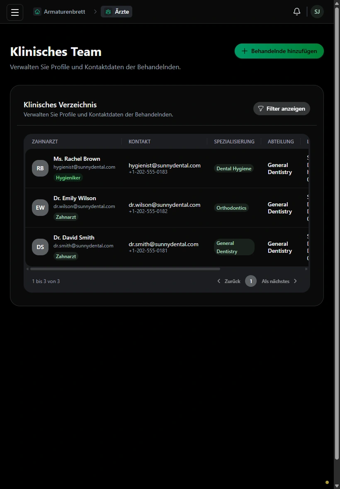Sort by the Spezialisierung column header
The image size is (340, 489).
pyautogui.click(x=234, y=142)
